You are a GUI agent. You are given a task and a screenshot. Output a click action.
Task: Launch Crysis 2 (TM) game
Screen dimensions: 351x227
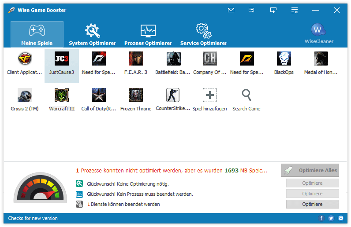[x=25, y=95]
